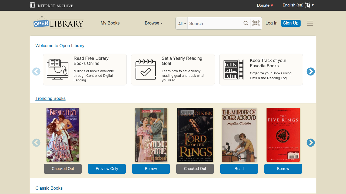Click Read under Murder of Roger Ackroyd

239,169
